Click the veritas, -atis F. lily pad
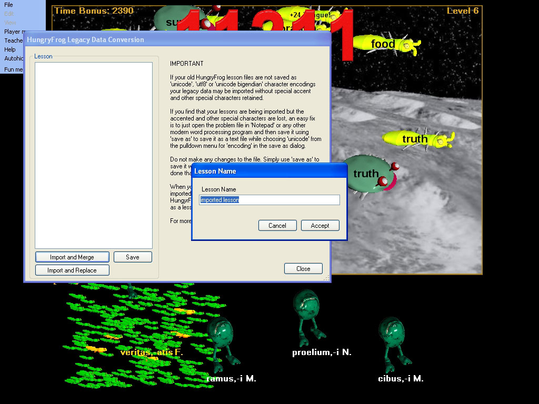Viewport: 539px width, 404px height. (151, 352)
